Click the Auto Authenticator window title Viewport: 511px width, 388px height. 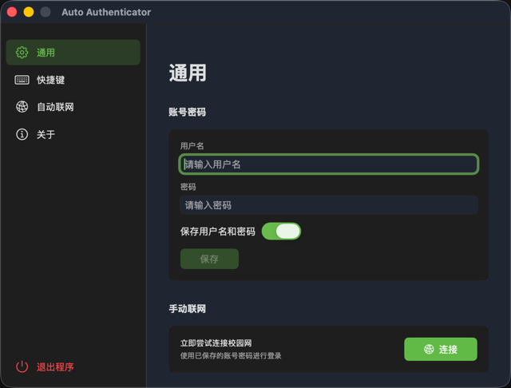tap(106, 12)
